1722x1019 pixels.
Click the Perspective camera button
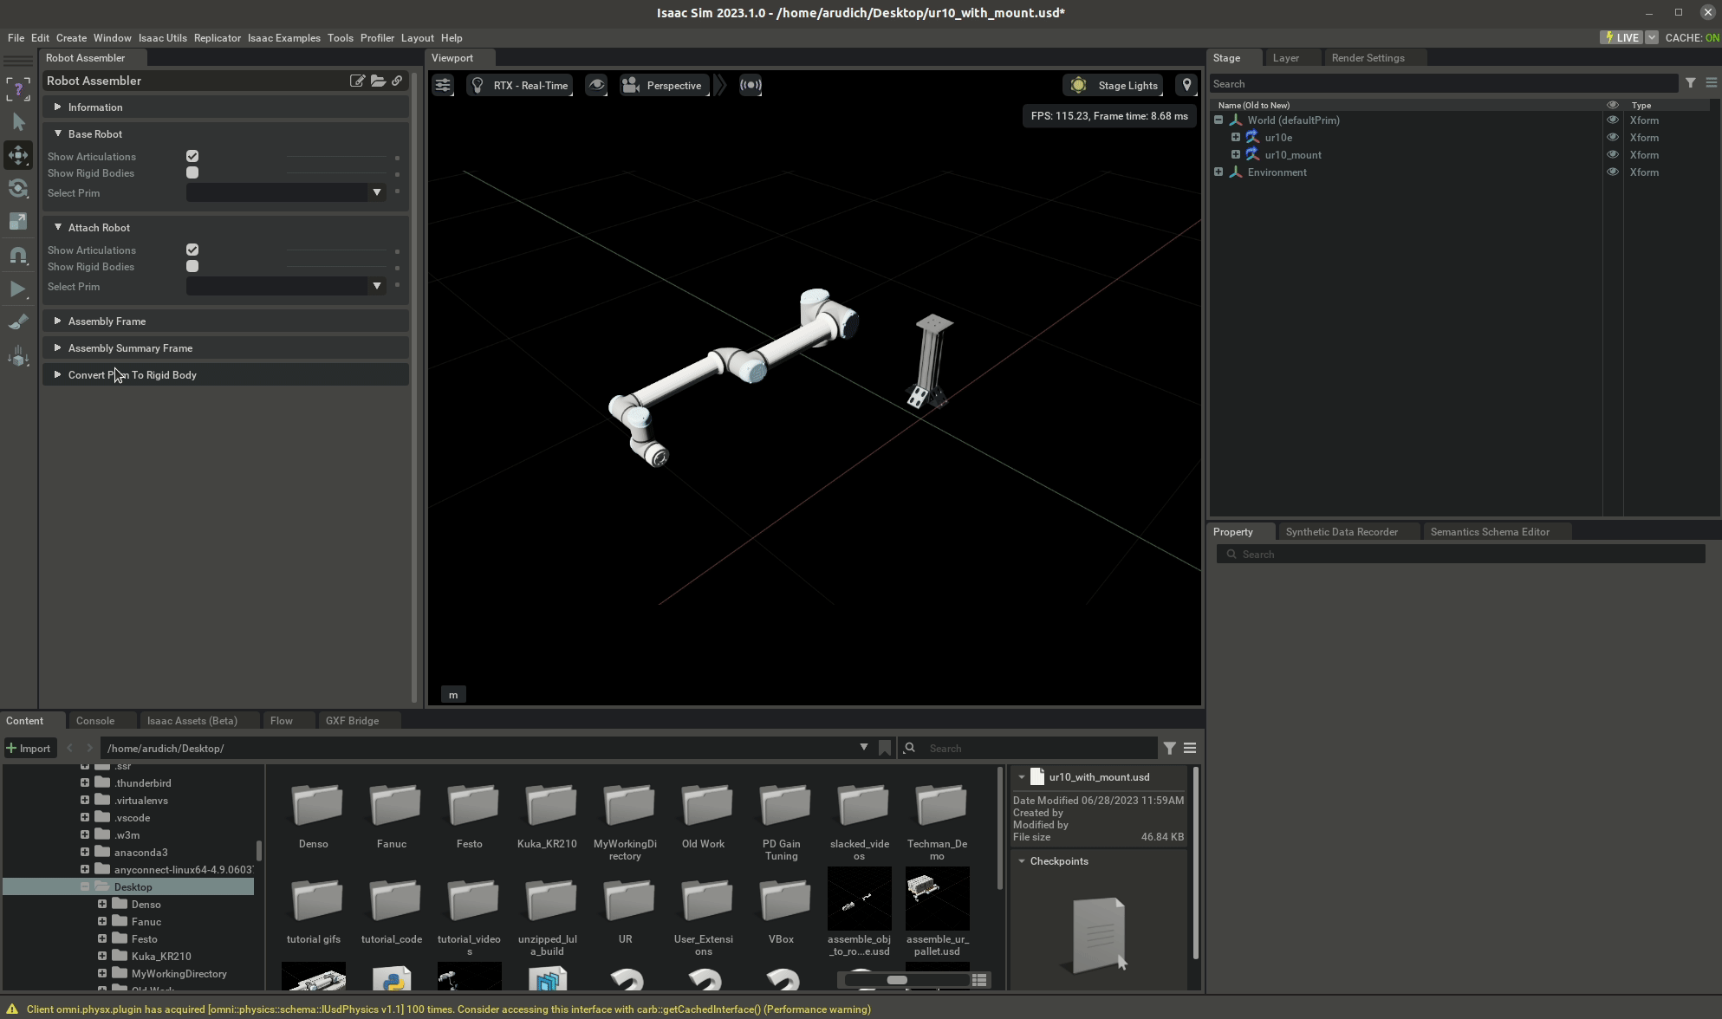click(663, 85)
